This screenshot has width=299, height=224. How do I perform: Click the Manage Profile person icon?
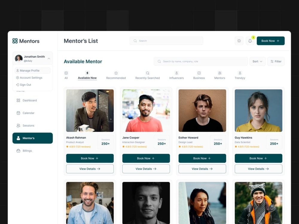18,70
